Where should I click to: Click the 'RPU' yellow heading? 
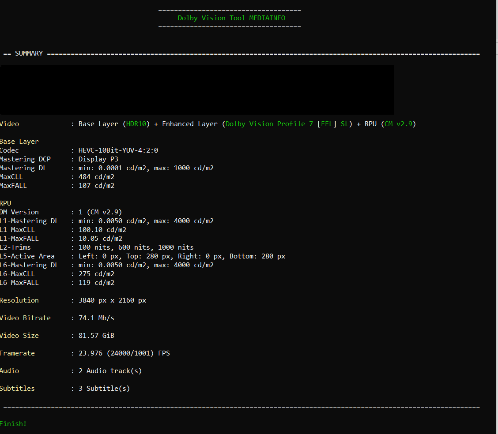click(5, 203)
